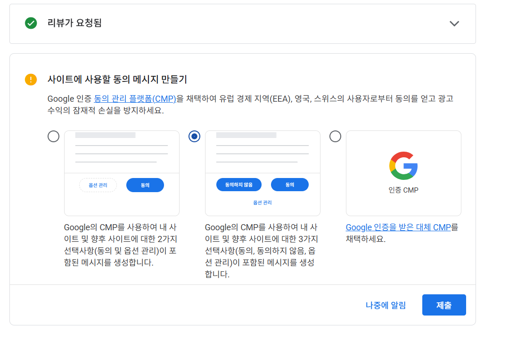Click the 3가지 선택사항 description text

coord(261,251)
